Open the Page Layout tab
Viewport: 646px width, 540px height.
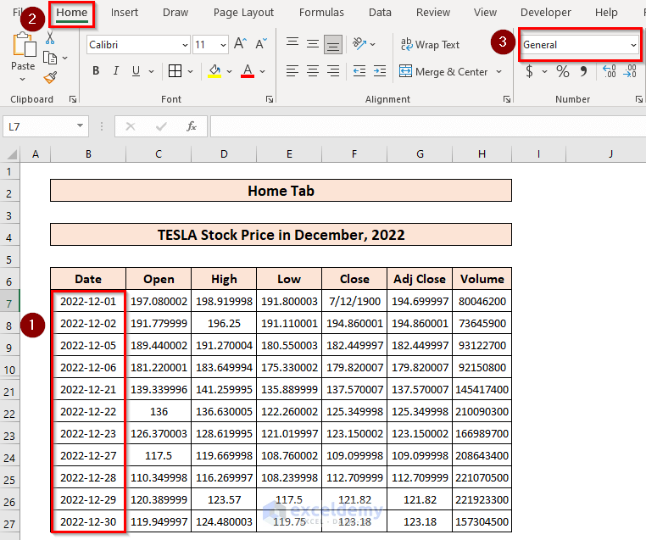click(x=243, y=13)
